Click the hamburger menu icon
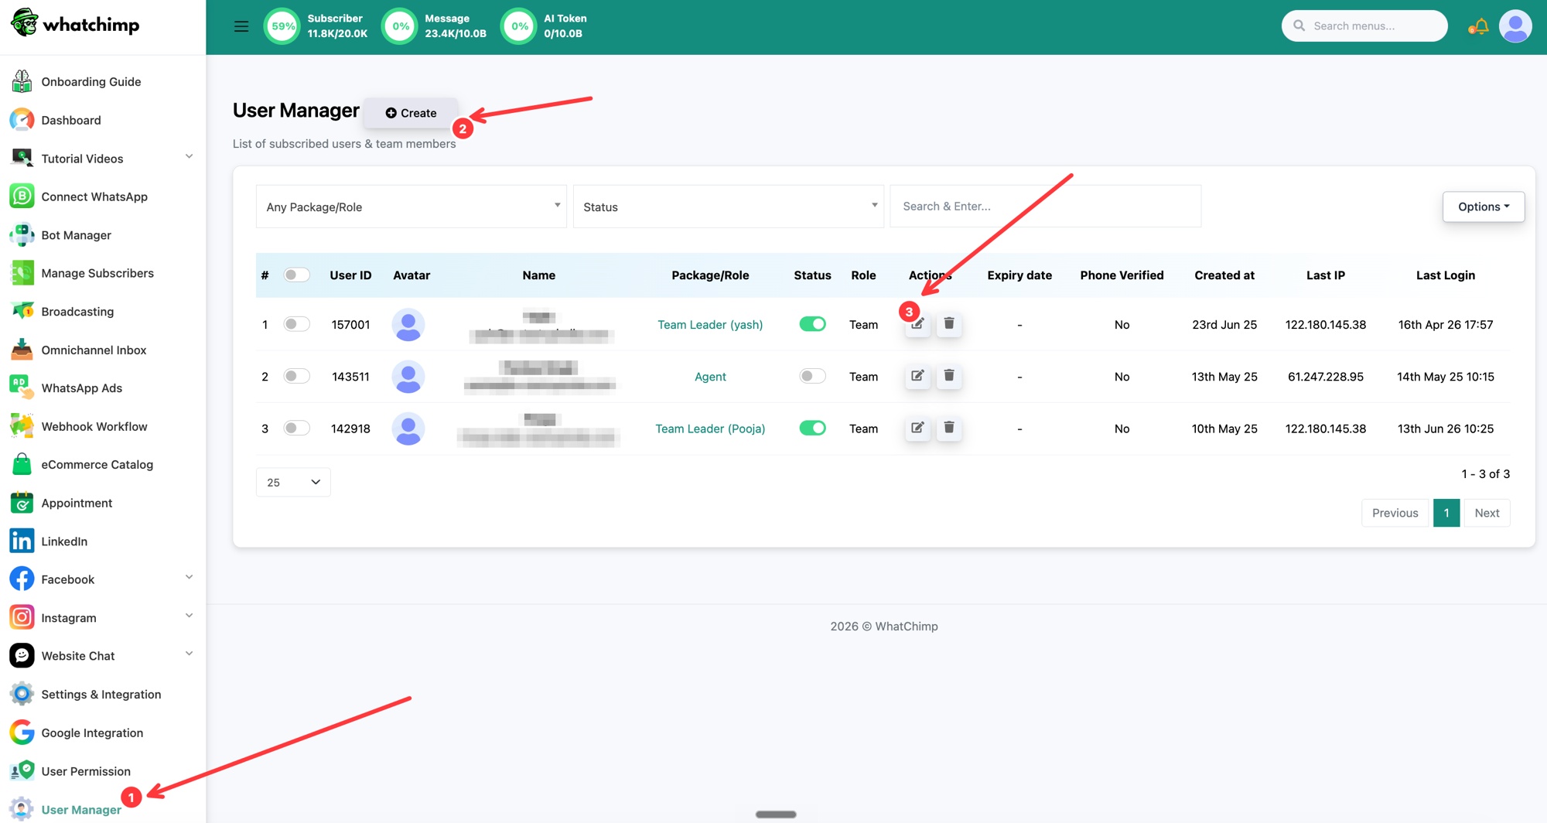The width and height of the screenshot is (1547, 823). tap(241, 26)
